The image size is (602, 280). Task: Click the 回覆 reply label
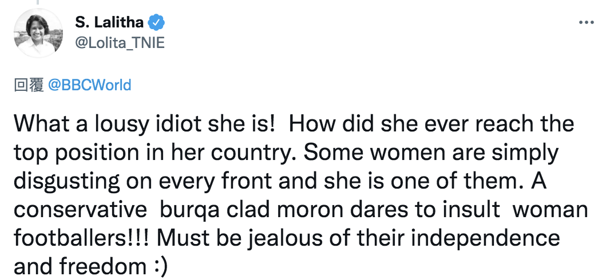click(x=29, y=85)
